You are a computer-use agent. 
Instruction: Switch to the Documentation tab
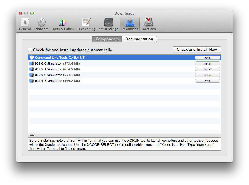point(139,39)
